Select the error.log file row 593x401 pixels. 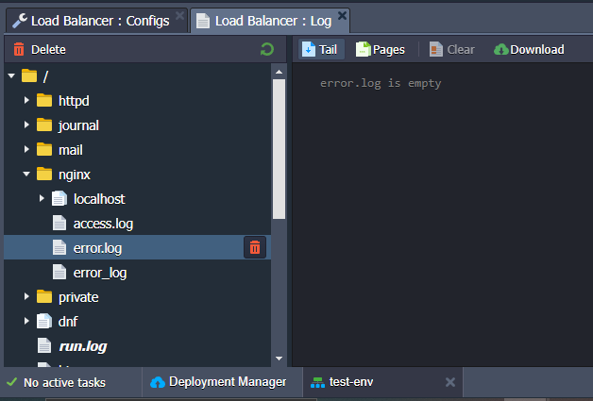point(137,247)
